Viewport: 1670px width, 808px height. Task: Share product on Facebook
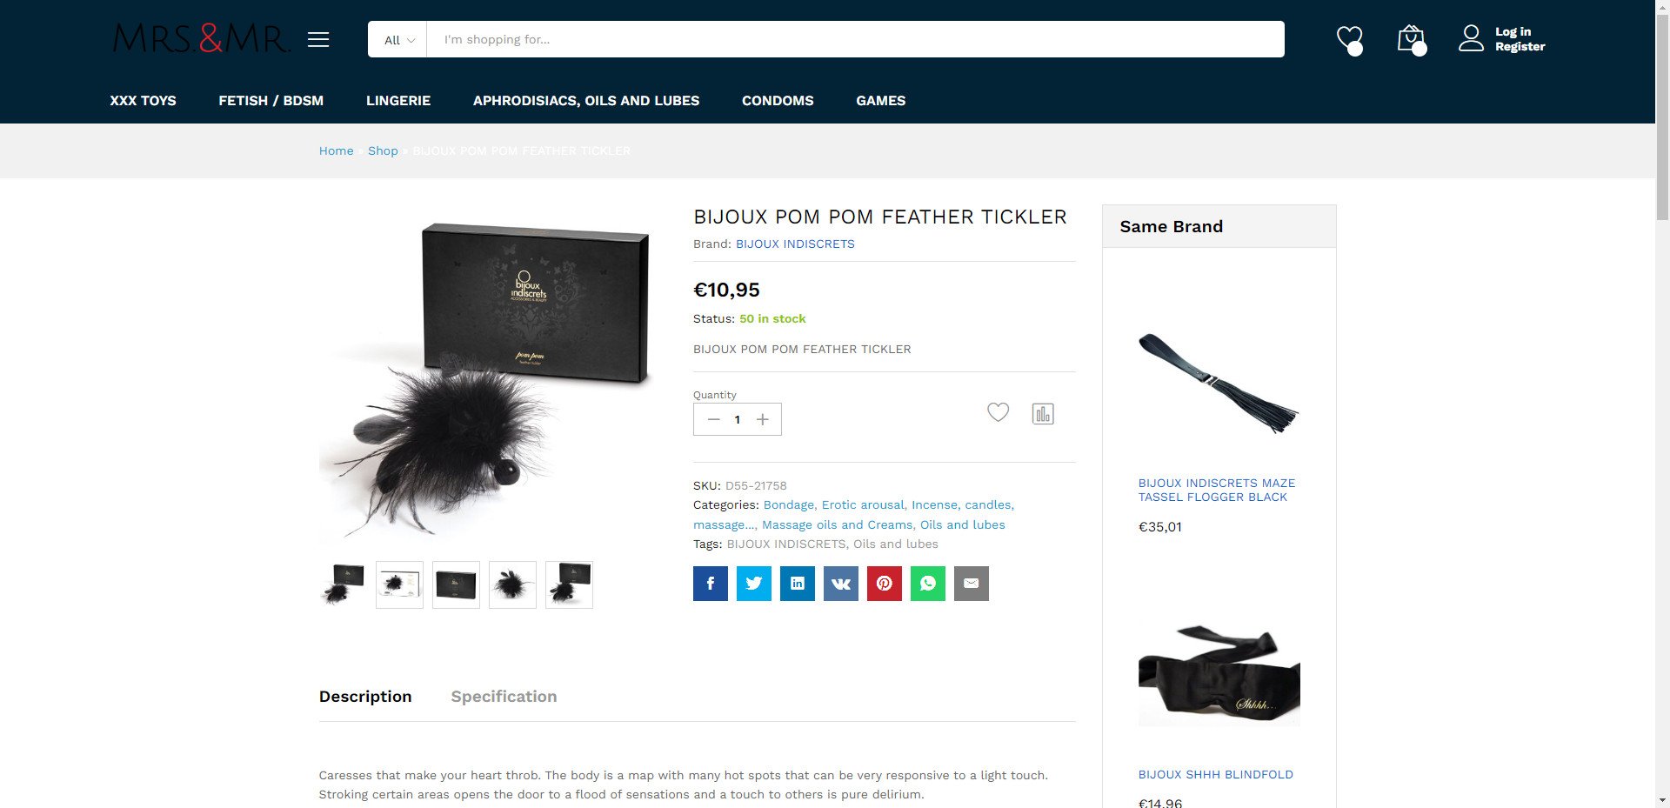coord(711,584)
